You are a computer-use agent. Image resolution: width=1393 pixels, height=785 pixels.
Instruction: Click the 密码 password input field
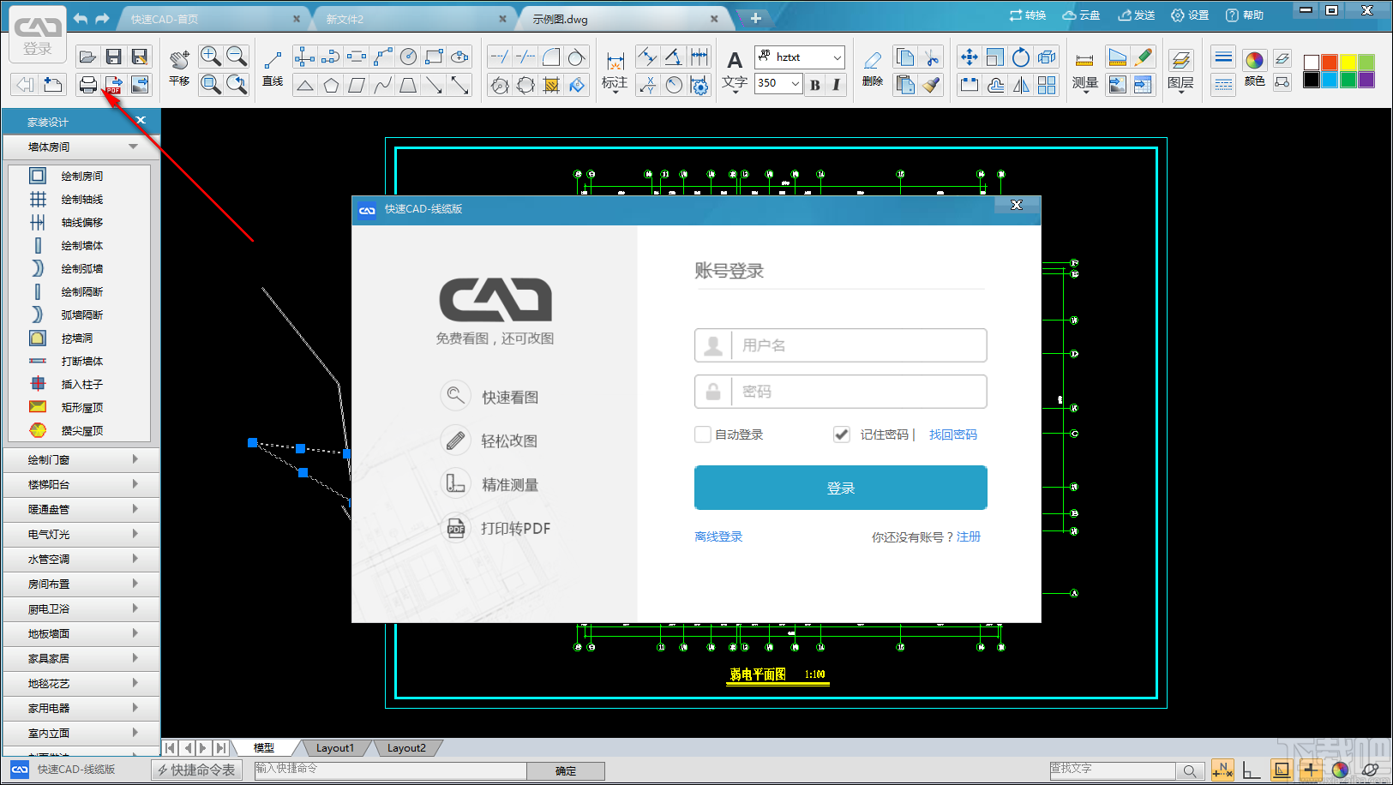[841, 392]
